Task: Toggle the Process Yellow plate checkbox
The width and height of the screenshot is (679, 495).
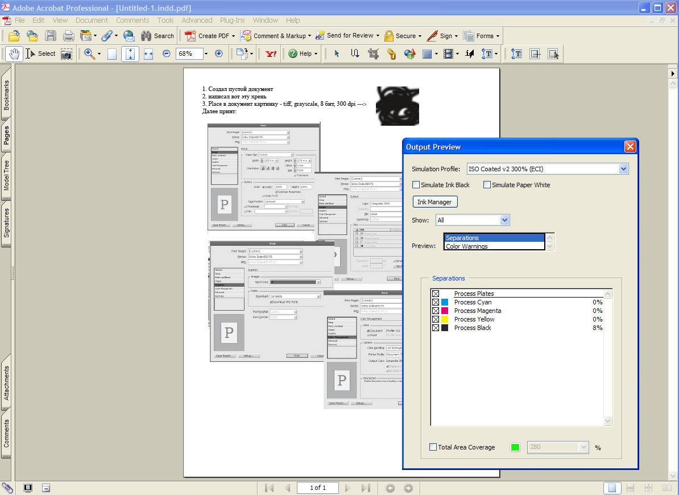Action: tap(436, 319)
